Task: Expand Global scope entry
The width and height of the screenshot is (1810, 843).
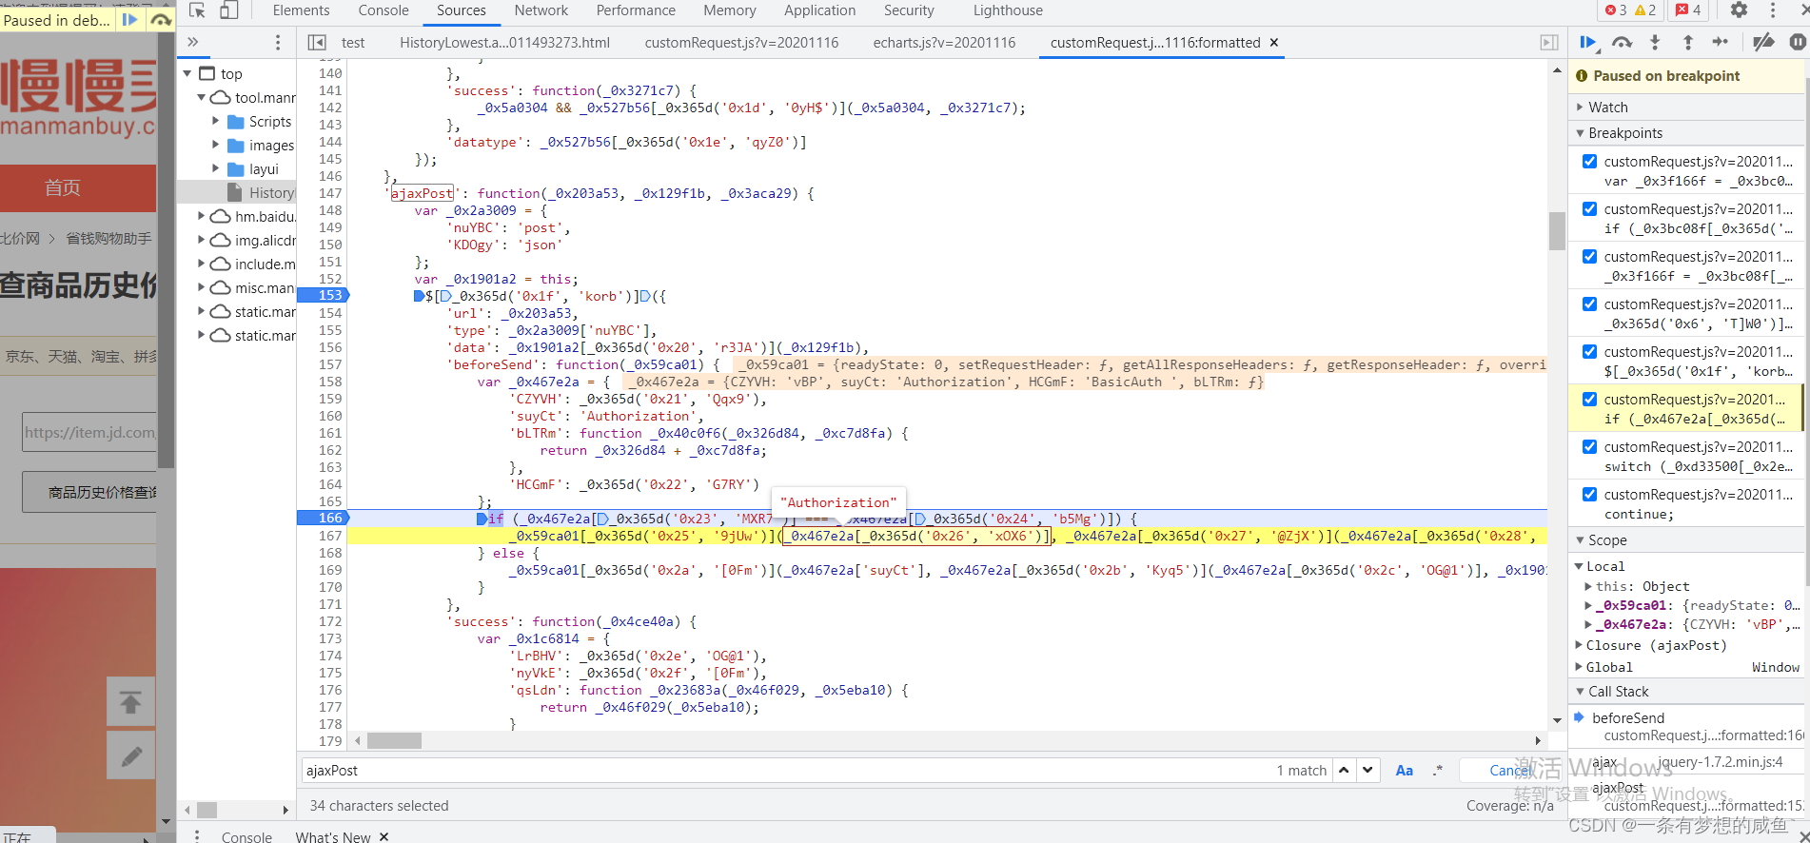Action: tap(1580, 667)
